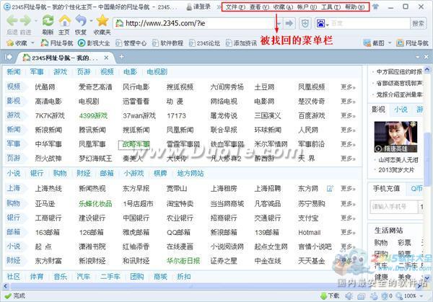Expand the dropdown arrow next to 收藏
433x302 pixels.
coord(32,43)
